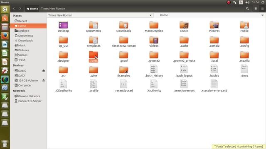Switch to list view

[256, 9]
